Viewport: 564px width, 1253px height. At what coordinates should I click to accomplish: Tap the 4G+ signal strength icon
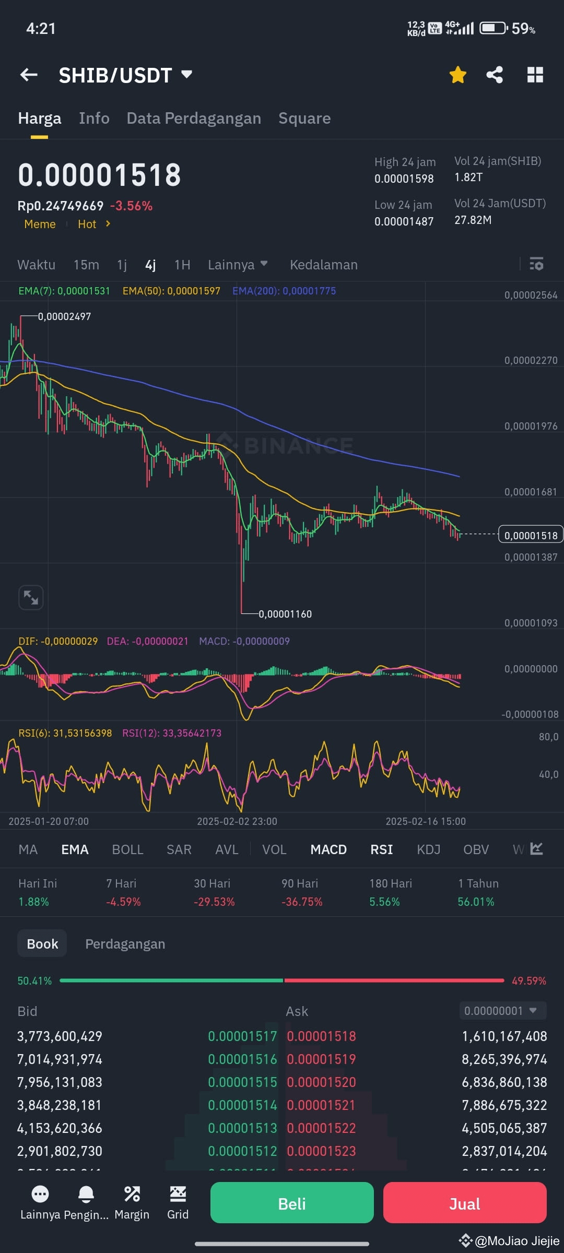[460, 28]
